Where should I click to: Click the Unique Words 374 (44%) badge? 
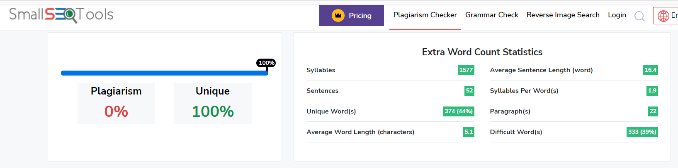(x=459, y=111)
